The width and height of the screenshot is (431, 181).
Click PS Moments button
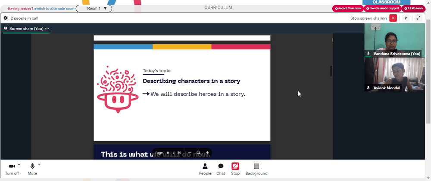coord(413,9)
